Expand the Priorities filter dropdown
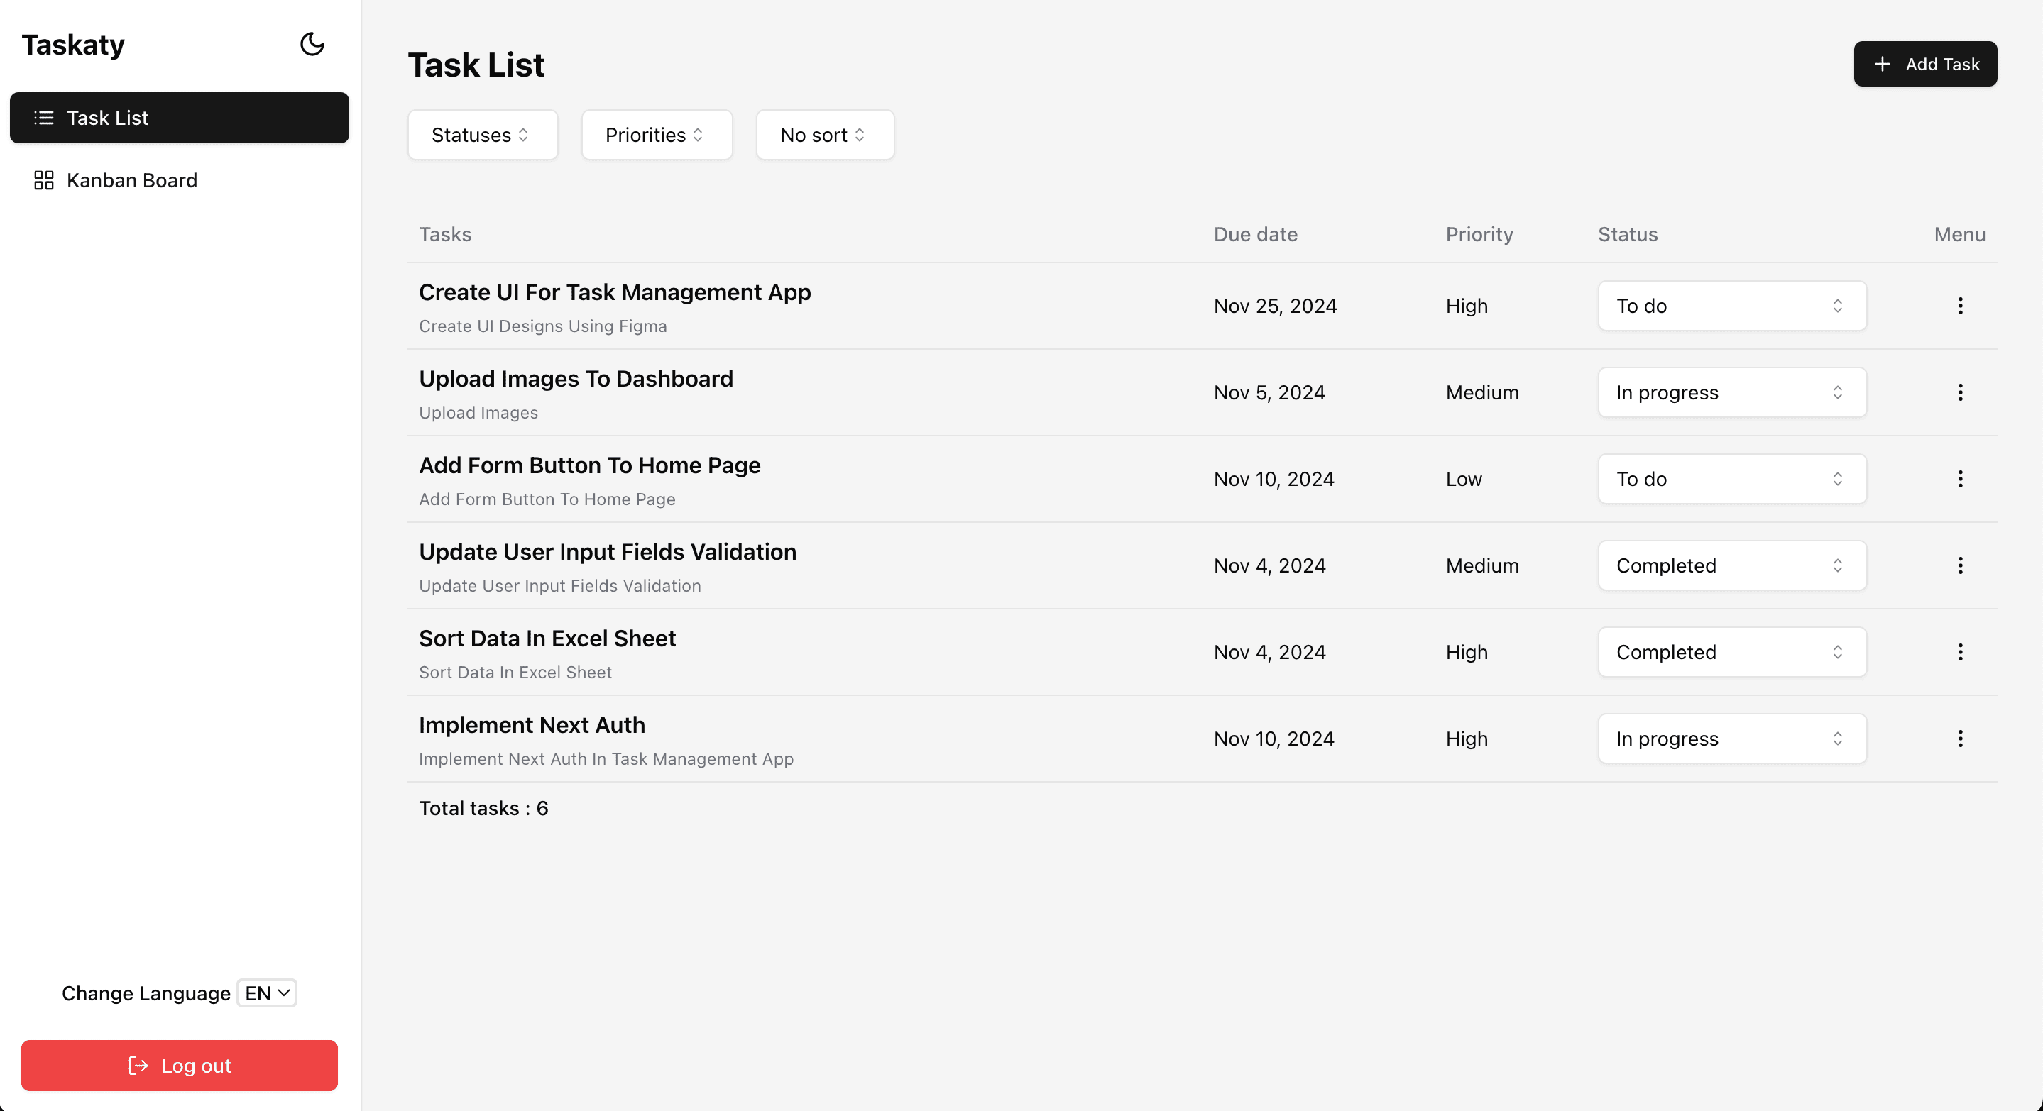 pyautogui.click(x=656, y=135)
